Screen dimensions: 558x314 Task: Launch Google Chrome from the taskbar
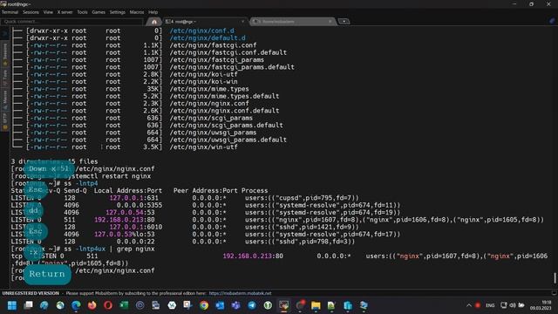[x=204, y=305]
